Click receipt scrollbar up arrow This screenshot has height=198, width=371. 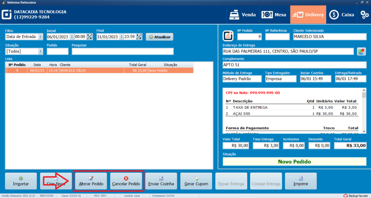tap(364, 90)
